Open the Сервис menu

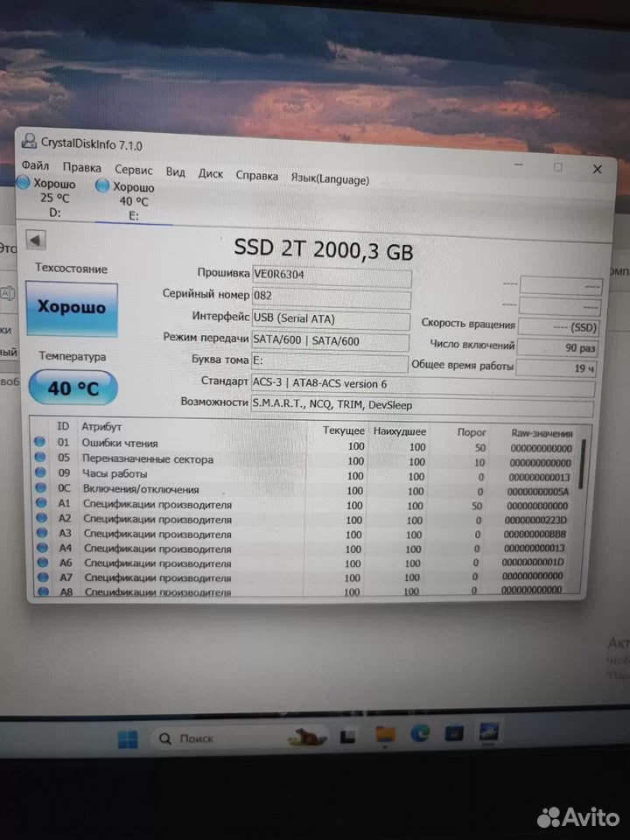pos(133,170)
